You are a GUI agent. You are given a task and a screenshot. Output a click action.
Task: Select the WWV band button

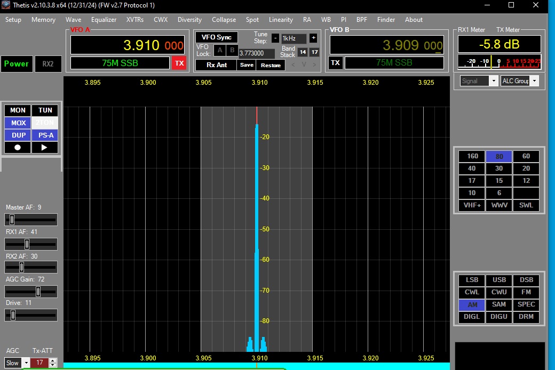pos(499,205)
